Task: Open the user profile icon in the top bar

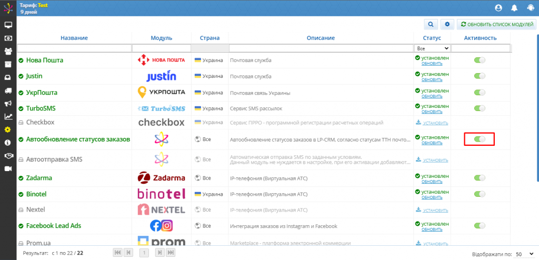Action: (498, 8)
